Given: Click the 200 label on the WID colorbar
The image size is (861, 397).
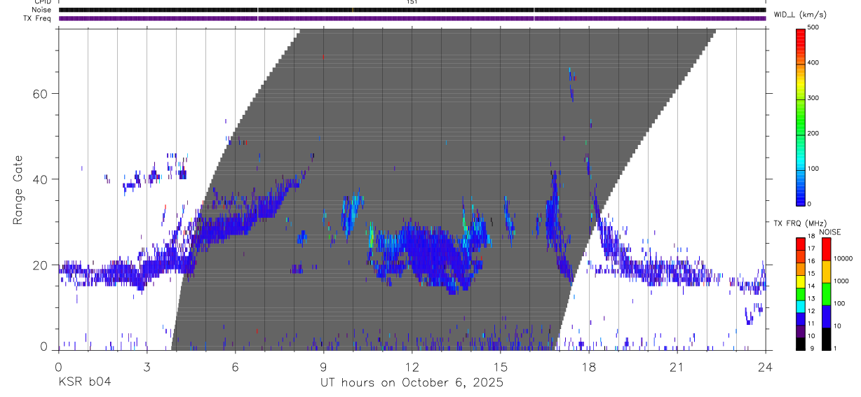Looking at the screenshot, I should tap(813, 133).
